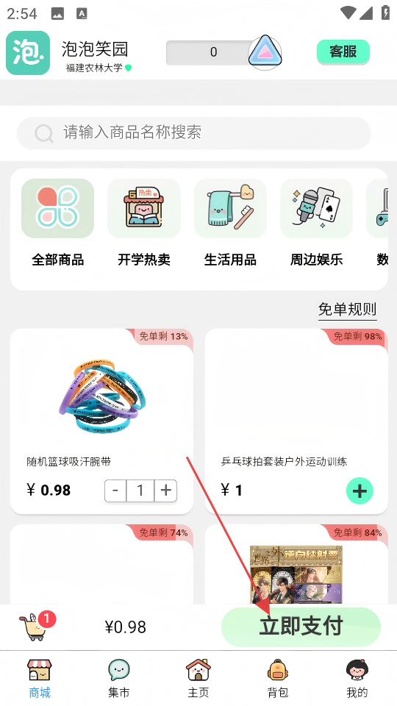Tap the triangle gem points icon
This screenshot has width=397, height=706.
265,53
